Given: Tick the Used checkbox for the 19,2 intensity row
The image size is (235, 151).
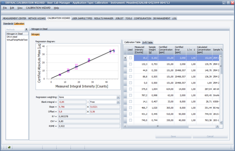Looking at the screenshot, I should [x=130, y=58].
